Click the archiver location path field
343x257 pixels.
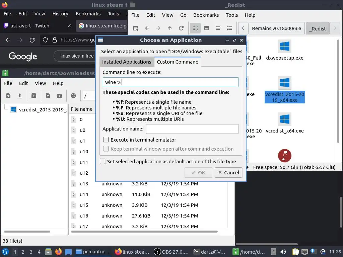(x=88, y=96)
